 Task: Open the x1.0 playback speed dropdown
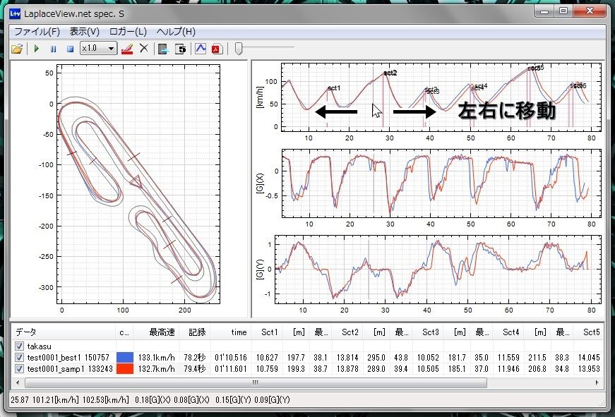98,48
